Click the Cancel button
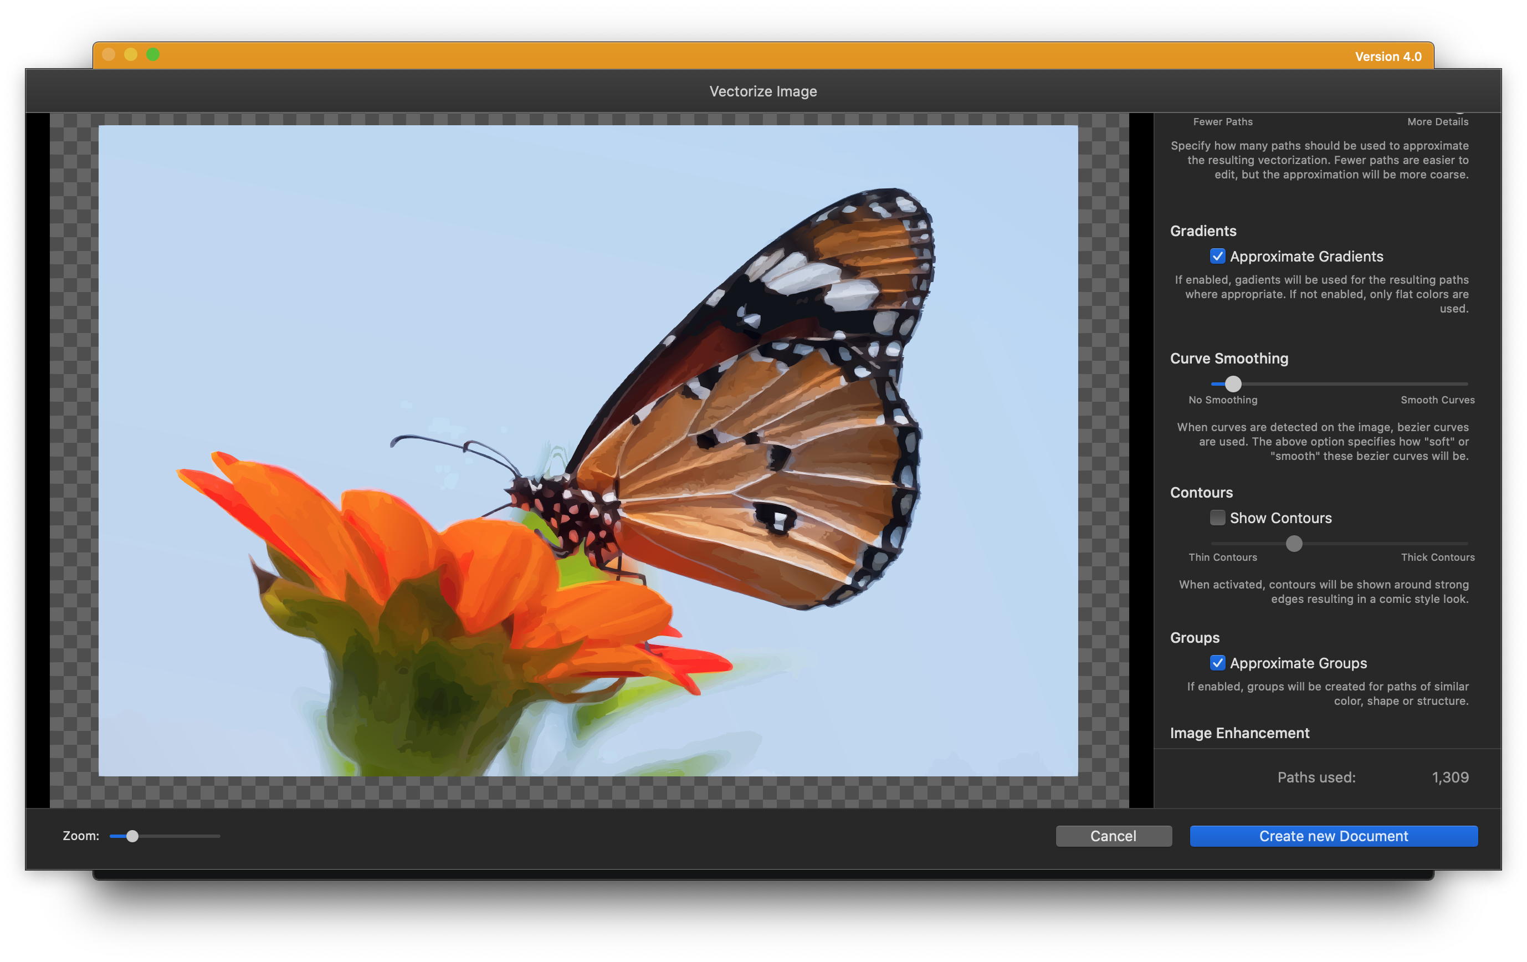The image size is (1527, 962). [x=1113, y=836]
